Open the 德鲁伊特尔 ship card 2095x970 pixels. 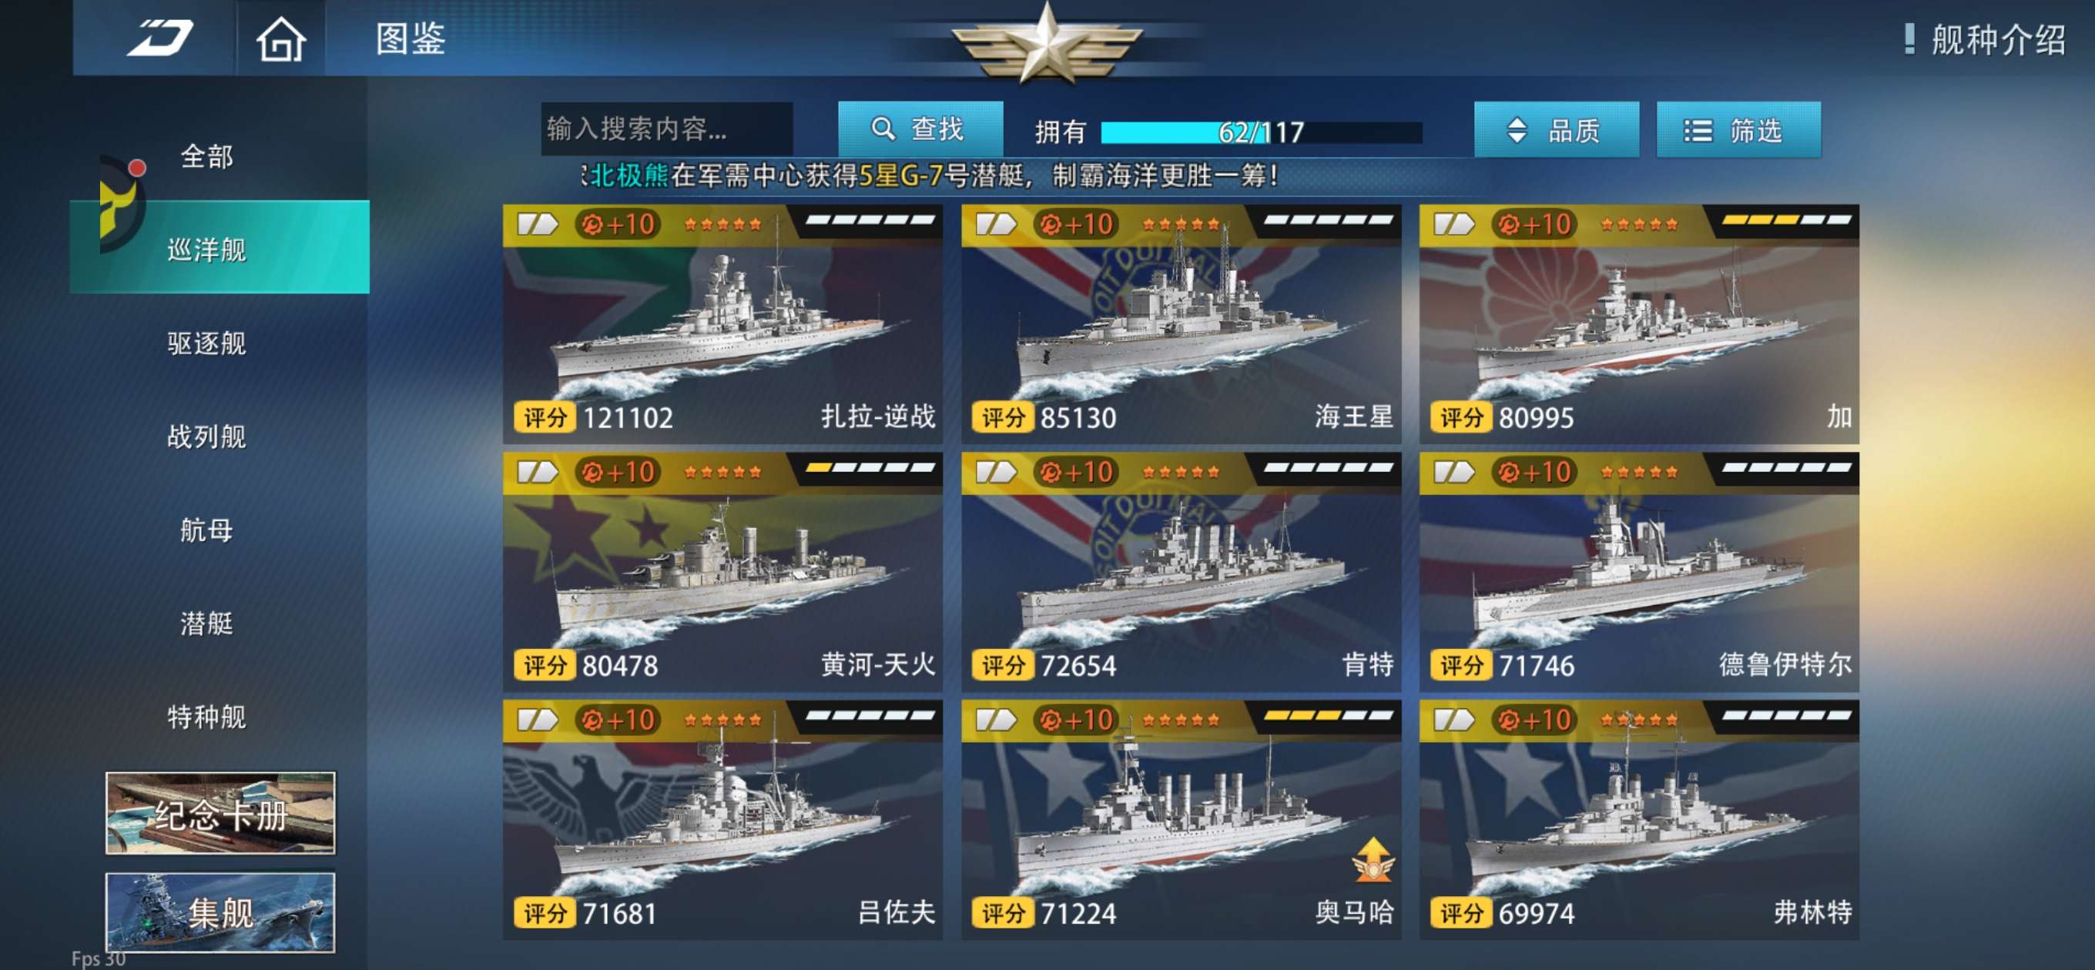(x=1639, y=573)
